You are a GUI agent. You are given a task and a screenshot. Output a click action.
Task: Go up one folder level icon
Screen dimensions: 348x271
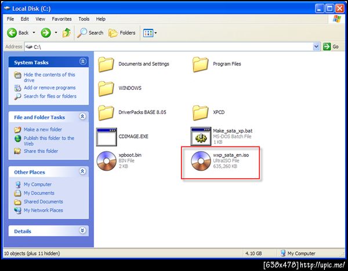point(66,33)
